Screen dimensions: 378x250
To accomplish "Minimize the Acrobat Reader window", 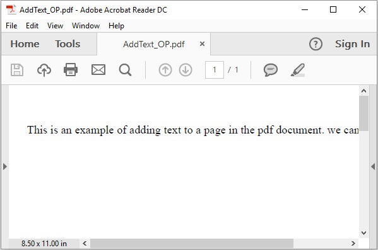I will coord(305,9).
